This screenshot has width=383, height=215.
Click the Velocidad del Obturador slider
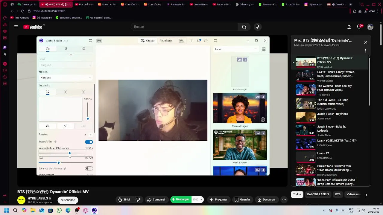click(x=66, y=153)
